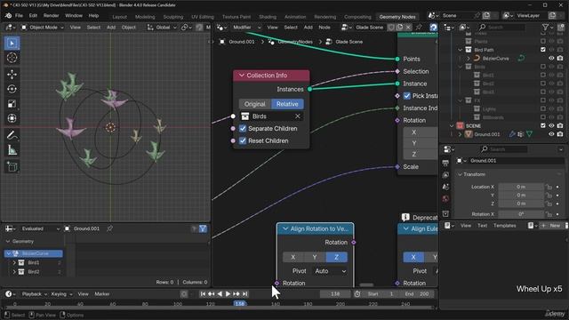Select the Rotate tool
The width and height of the screenshot is (569, 320).
pyautogui.click(x=12, y=89)
